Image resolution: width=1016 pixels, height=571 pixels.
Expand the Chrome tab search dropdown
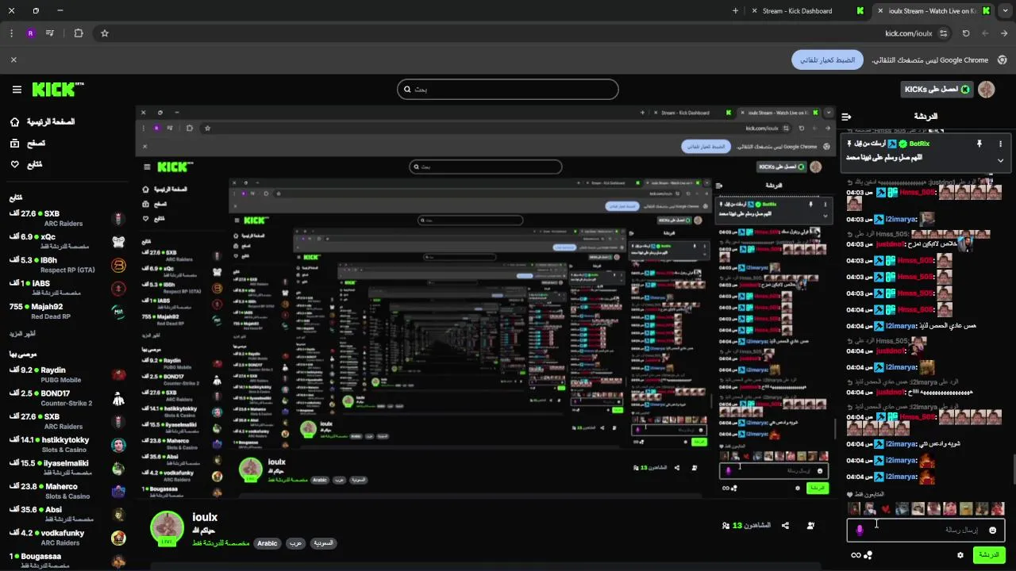pos(1006,11)
